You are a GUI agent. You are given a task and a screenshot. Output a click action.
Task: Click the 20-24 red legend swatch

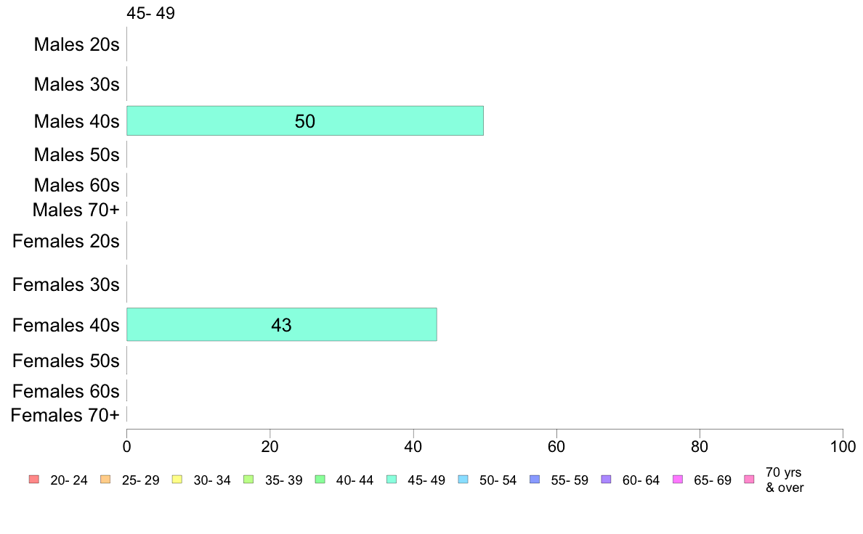34,480
